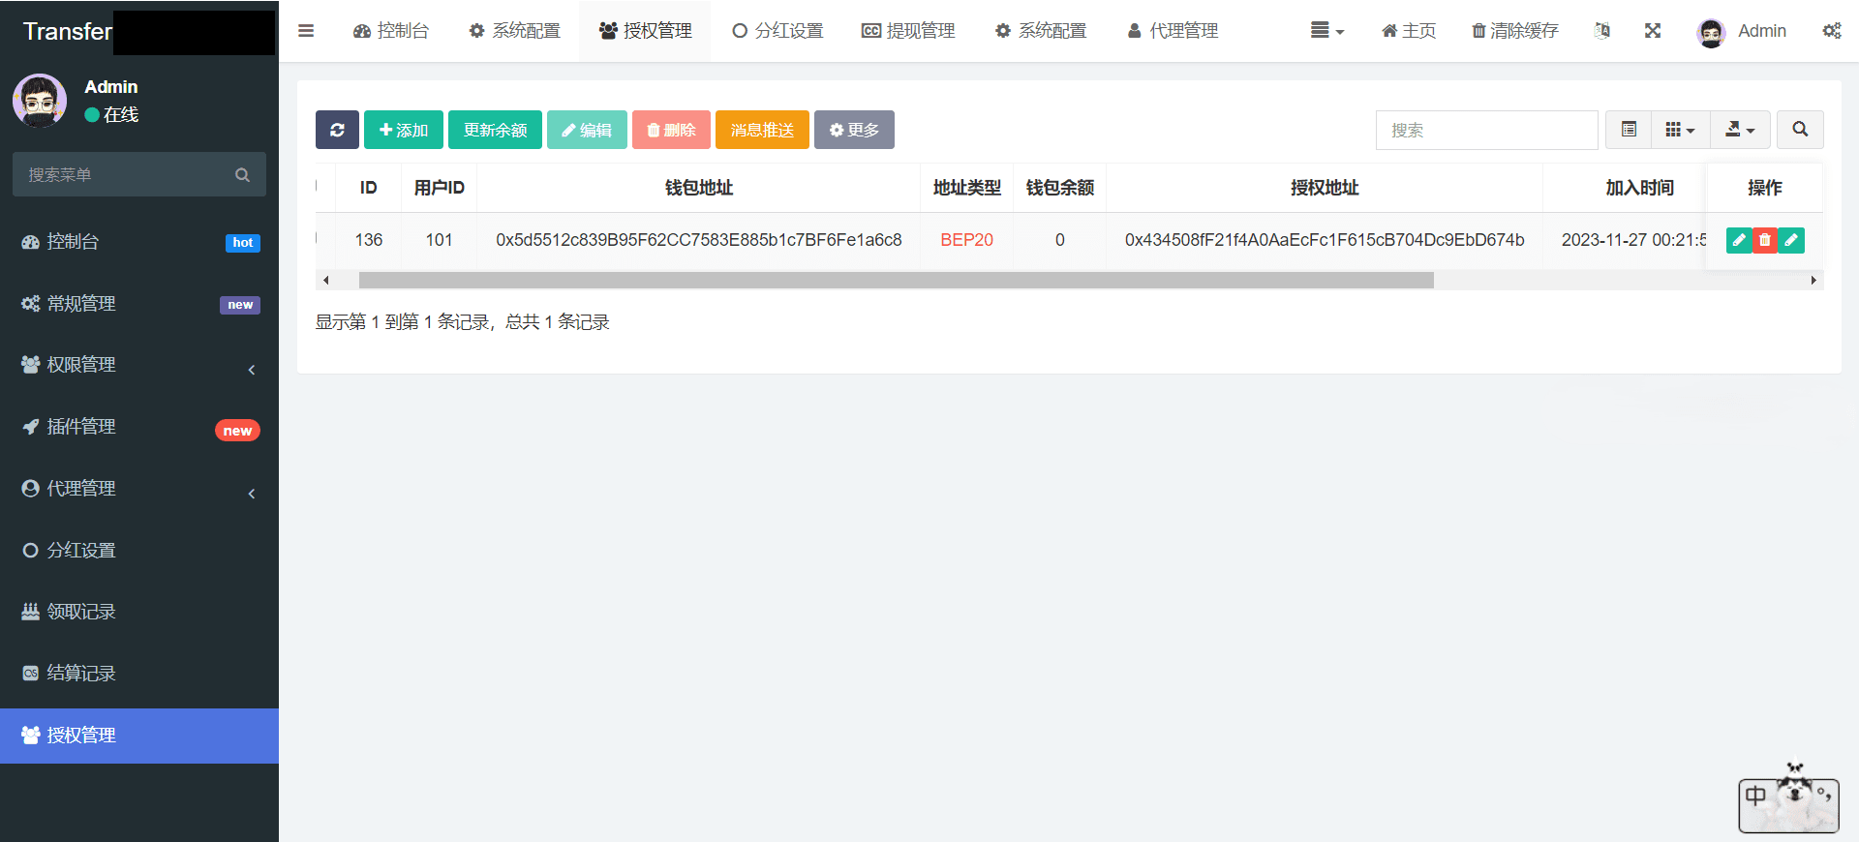Click the refresh table button

[x=337, y=130]
